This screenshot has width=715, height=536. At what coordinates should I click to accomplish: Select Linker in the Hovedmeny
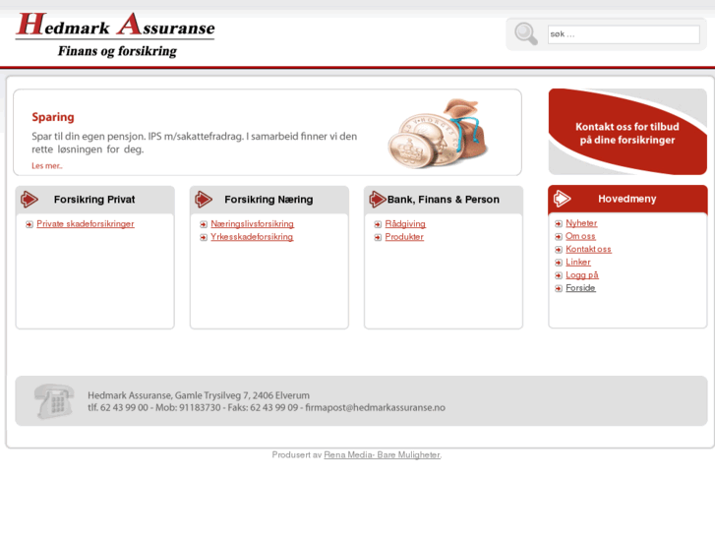coord(578,262)
